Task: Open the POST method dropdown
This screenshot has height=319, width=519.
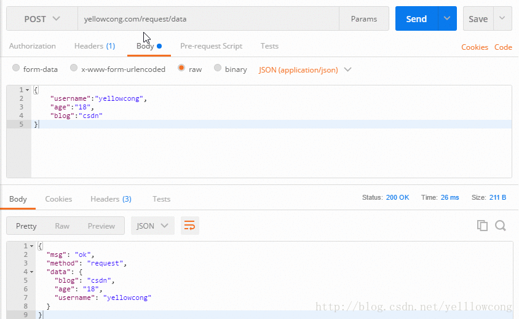Action: point(42,19)
